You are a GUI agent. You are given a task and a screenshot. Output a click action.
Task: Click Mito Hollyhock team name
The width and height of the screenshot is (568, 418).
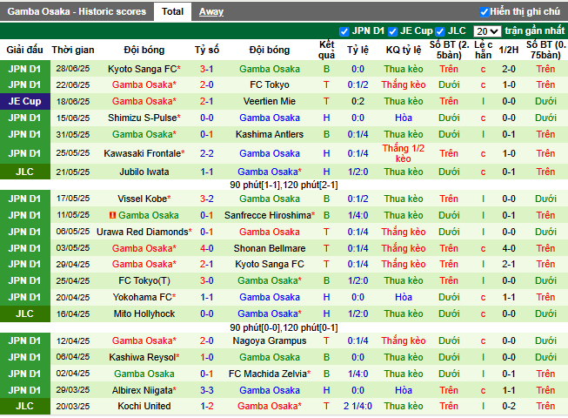(144, 314)
